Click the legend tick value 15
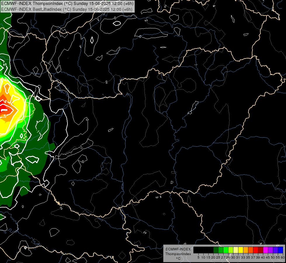Image resolution: width=286 pixels, height=263 pixels. (208, 257)
